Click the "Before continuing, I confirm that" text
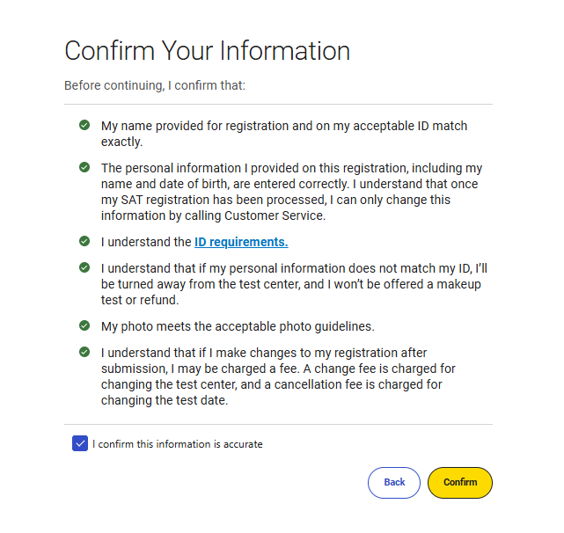The image size is (564, 533). click(155, 86)
